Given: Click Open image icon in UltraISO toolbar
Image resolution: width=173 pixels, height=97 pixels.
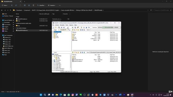Looking at the screenshot, I should pyautogui.click(x=55, y=27).
